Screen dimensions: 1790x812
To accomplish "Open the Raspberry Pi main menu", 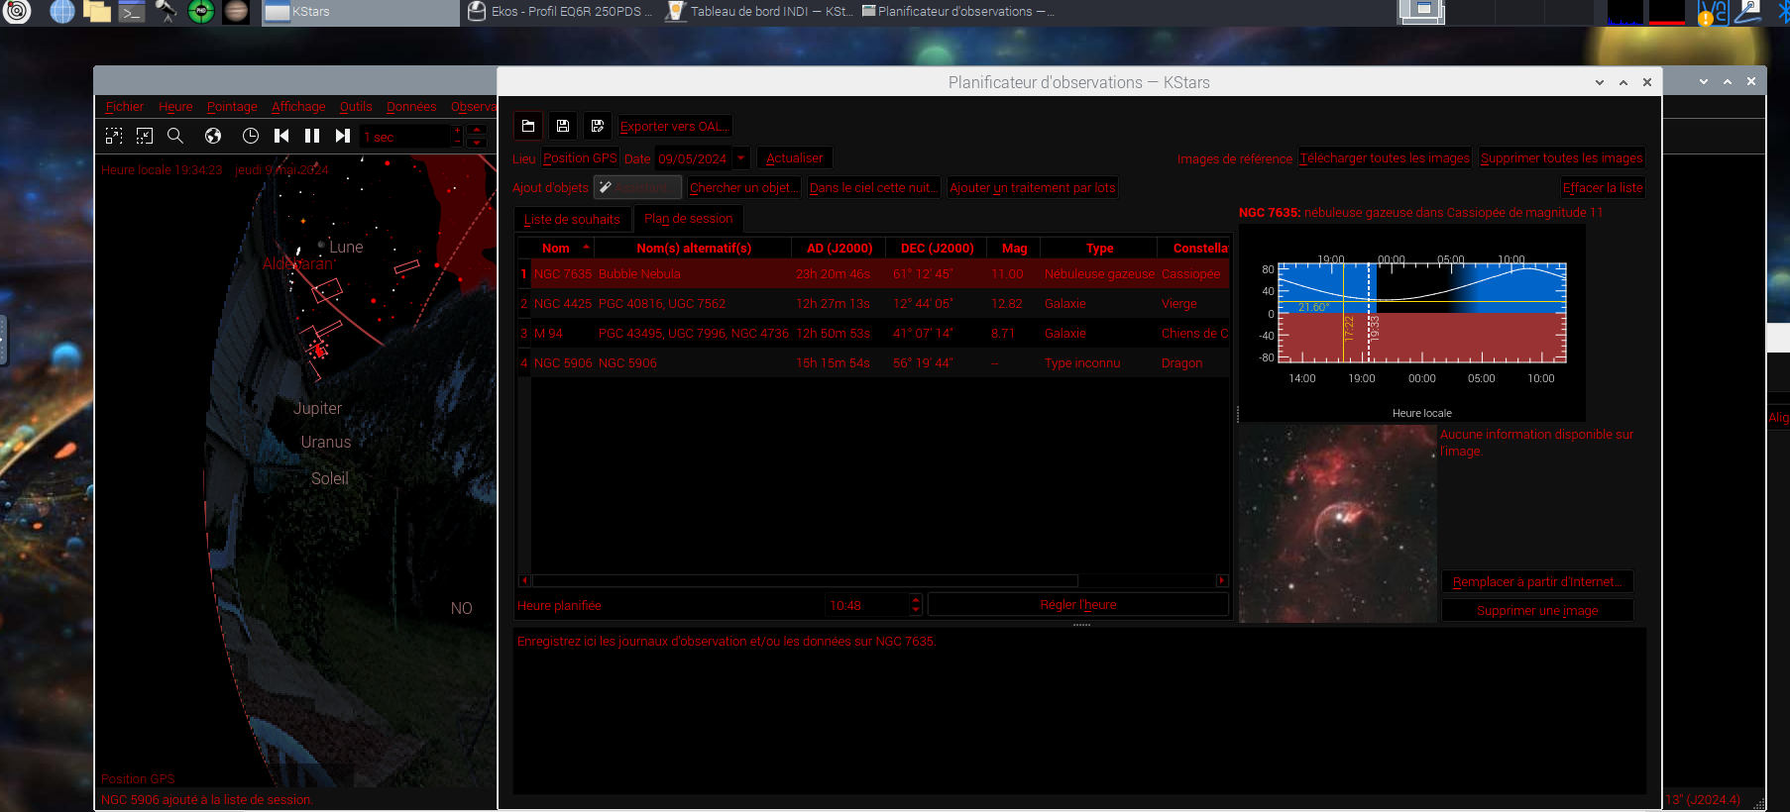I will click(x=17, y=12).
